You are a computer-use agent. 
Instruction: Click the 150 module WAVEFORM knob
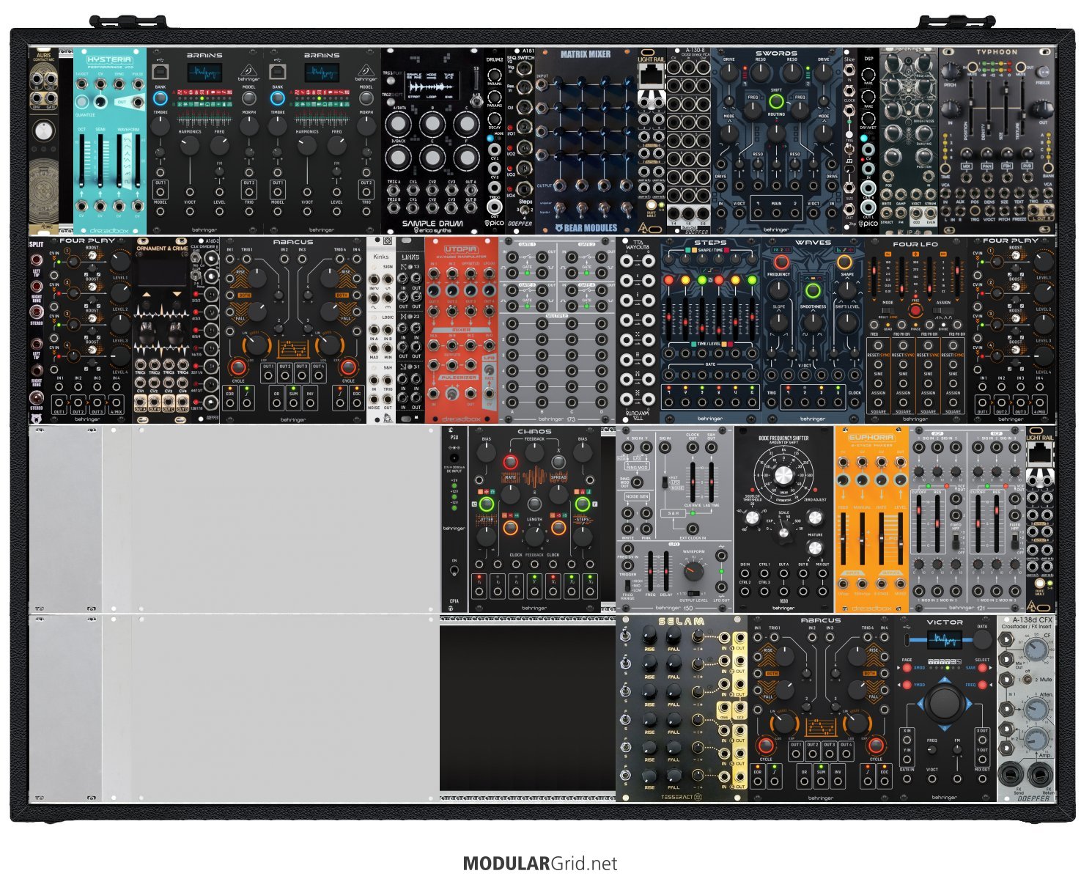(693, 572)
